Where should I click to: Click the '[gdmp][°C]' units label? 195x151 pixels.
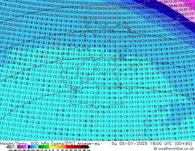coord(63,144)
